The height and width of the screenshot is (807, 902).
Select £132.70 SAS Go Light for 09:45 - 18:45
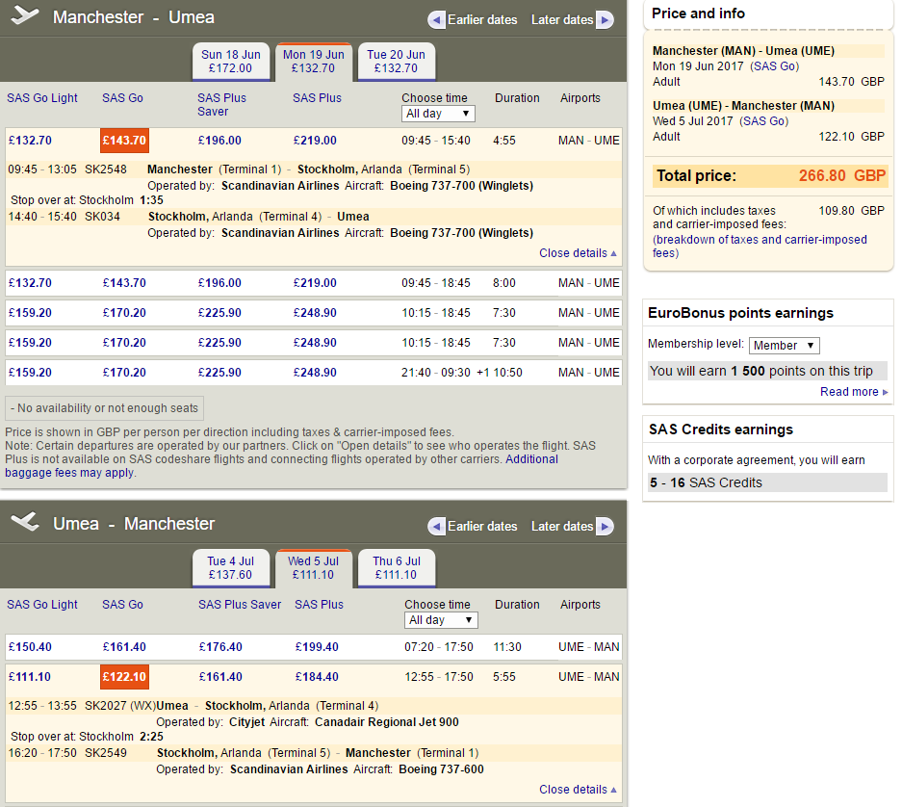[30, 283]
